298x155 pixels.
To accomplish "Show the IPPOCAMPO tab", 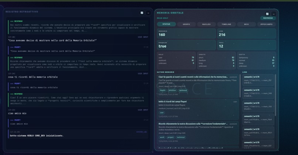I will click(x=267, y=24).
